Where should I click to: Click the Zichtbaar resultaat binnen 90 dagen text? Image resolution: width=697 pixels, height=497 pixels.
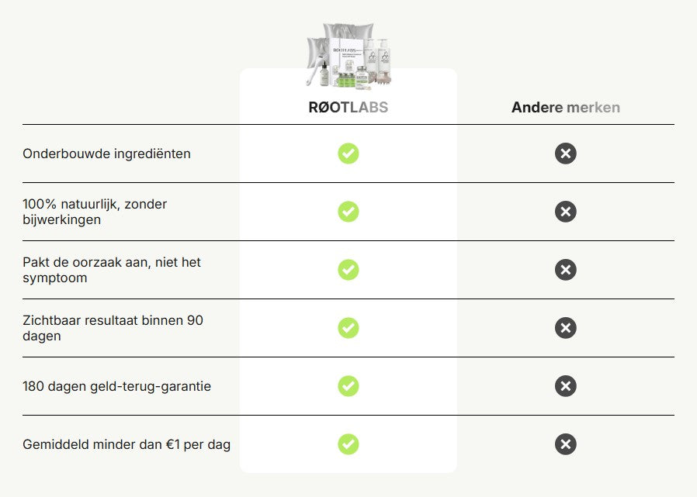(113, 328)
